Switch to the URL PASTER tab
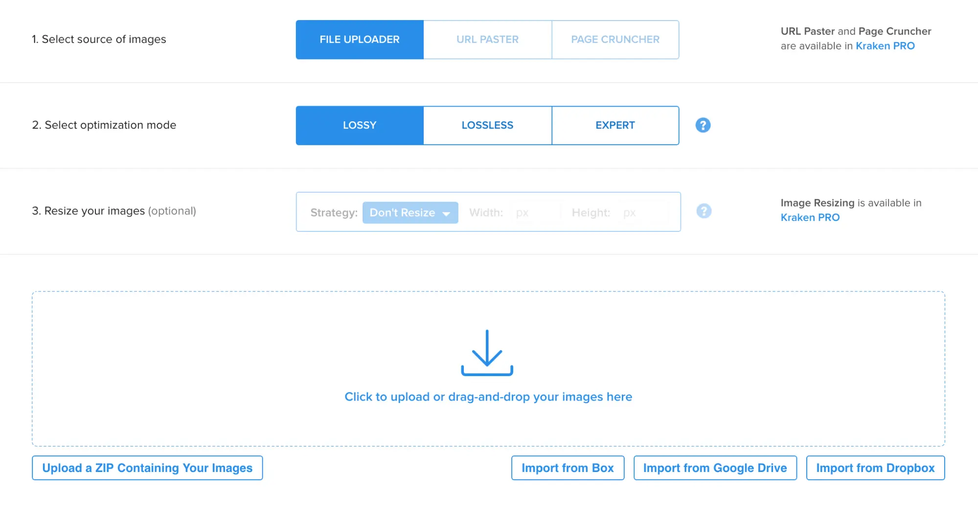The image size is (978, 516). click(x=487, y=40)
